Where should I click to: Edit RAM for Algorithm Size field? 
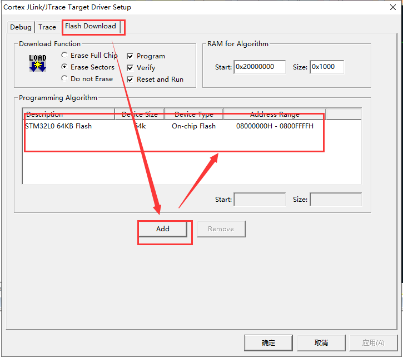327,67
